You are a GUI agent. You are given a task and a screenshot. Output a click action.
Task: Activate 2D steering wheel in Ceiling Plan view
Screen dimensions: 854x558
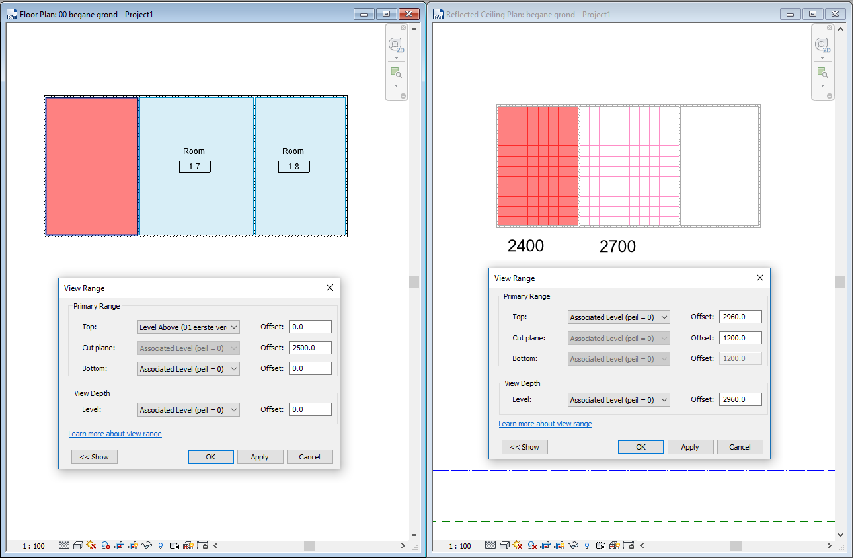pos(822,45)
